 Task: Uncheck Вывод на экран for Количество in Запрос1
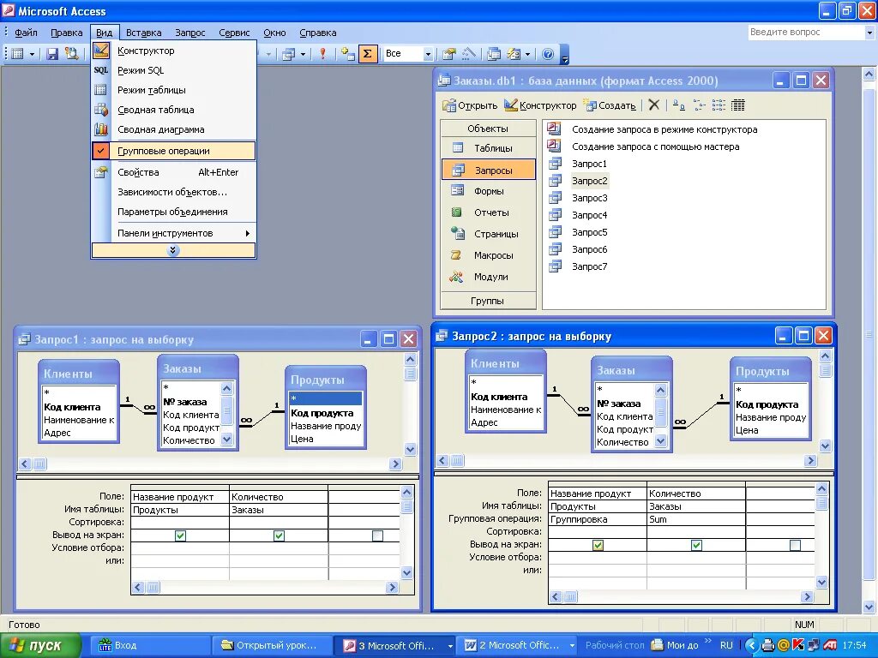tap(279, 535)
